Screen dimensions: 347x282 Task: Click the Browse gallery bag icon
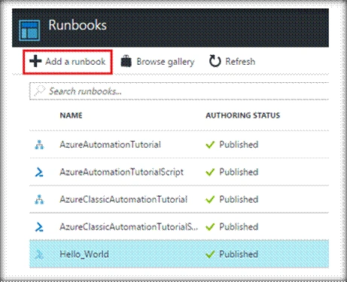[x=126, y=61]
